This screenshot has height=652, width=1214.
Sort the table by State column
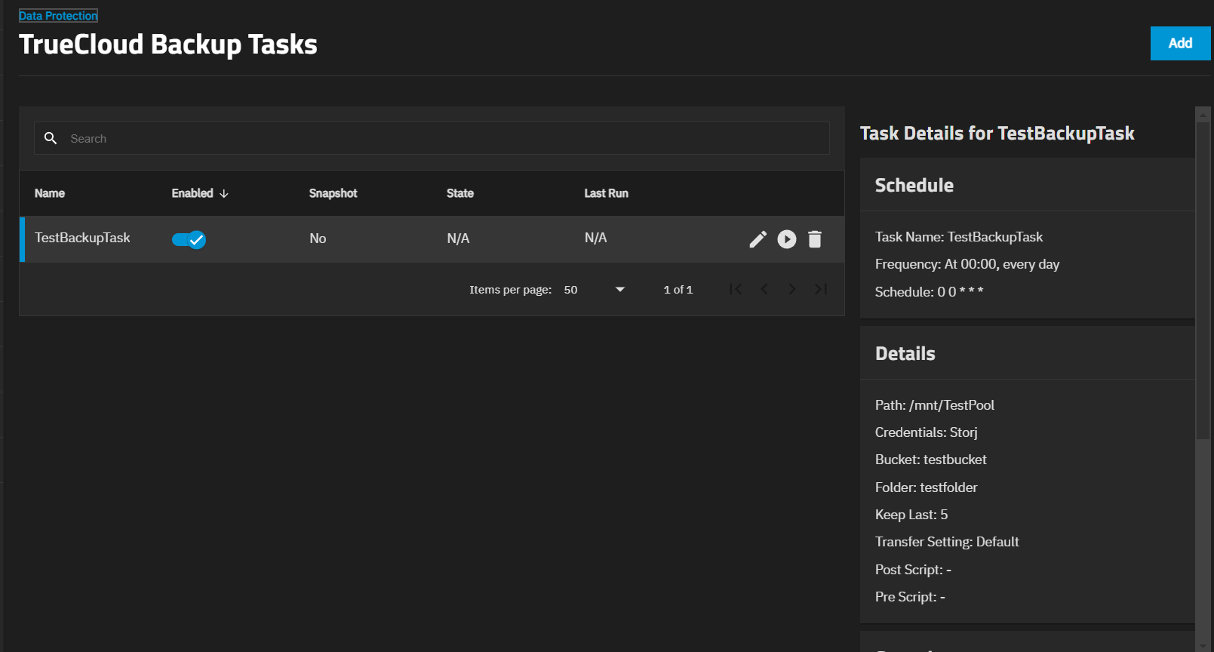459,193
